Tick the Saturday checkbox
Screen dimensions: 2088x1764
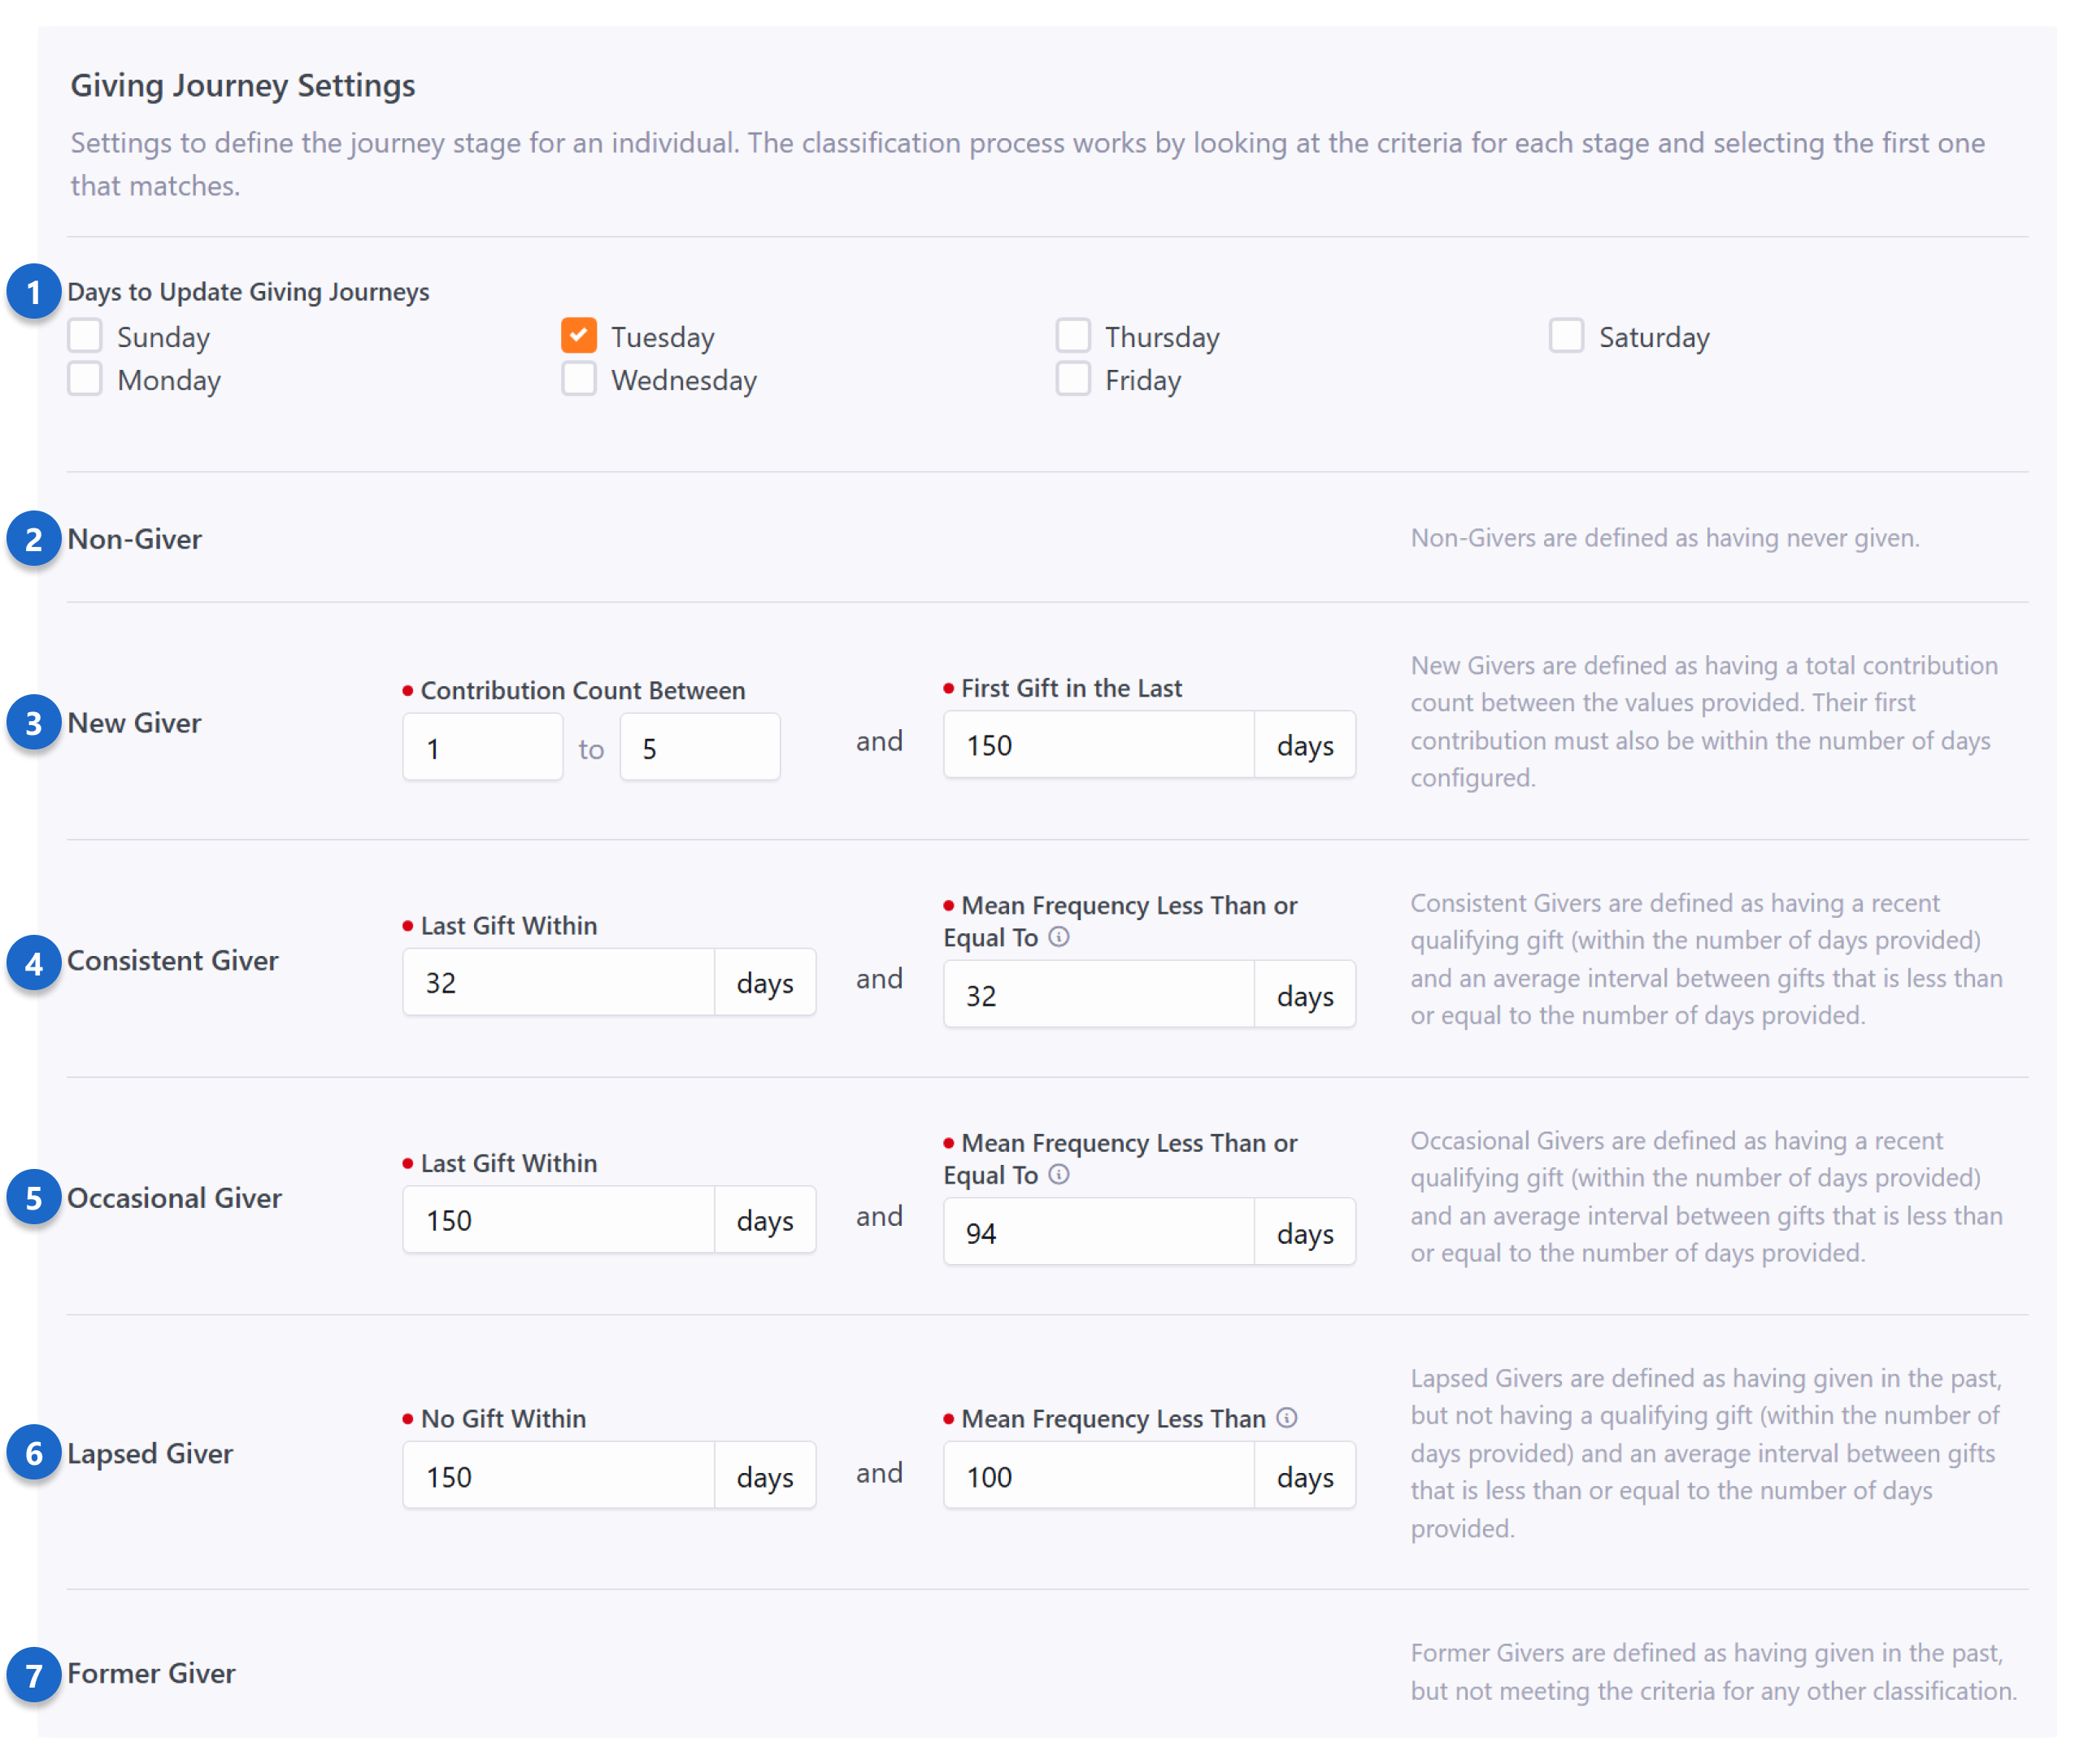[1566, 336]
